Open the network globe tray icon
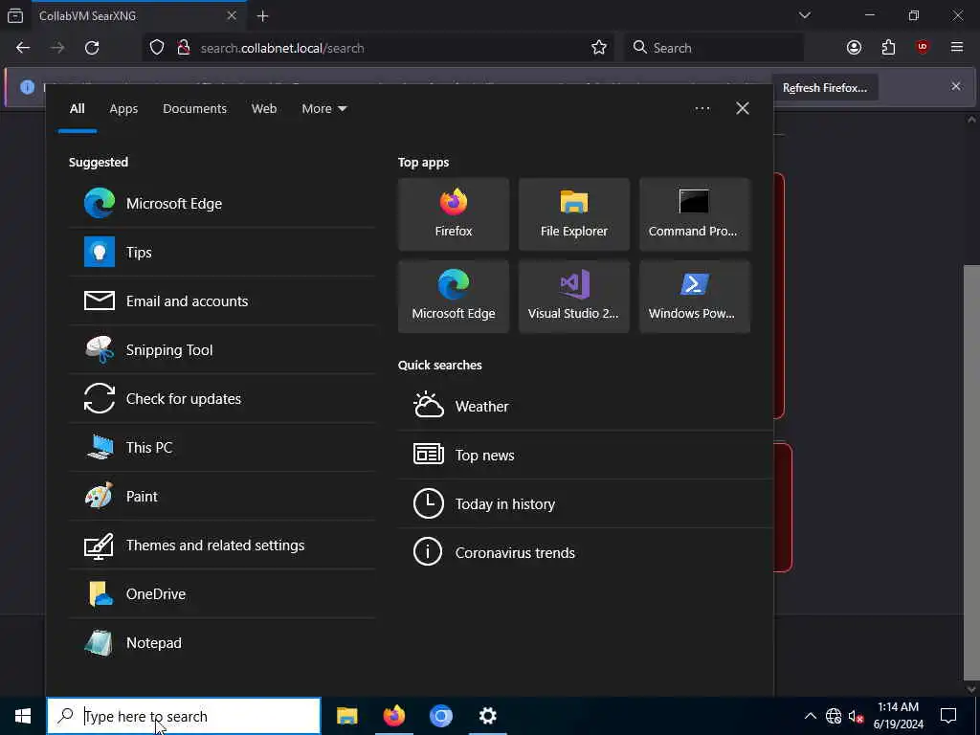The width and height of the screenshot is (980, 735). tap(834, 716)
